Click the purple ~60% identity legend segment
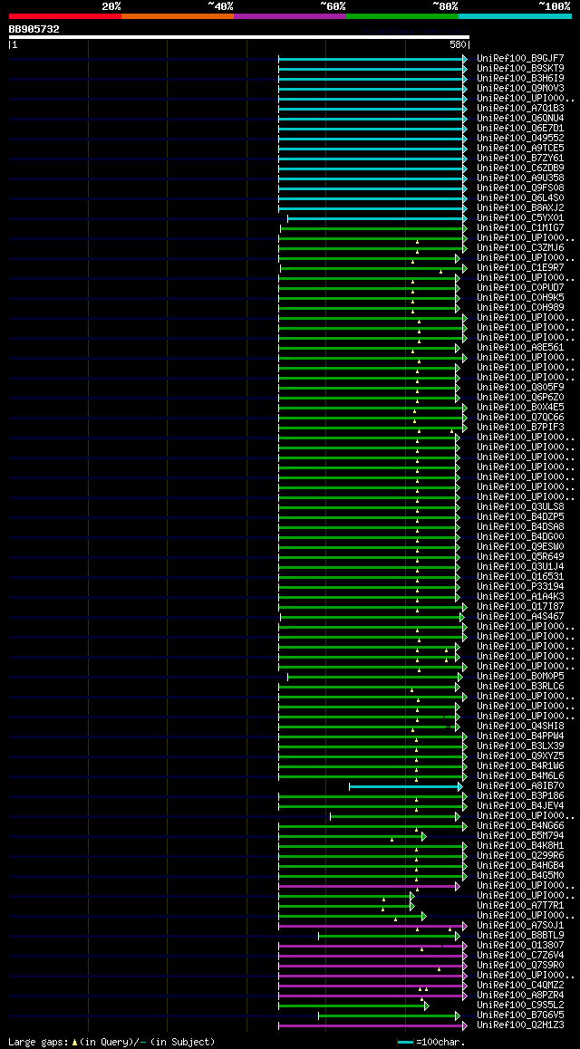580x1049 pixels. tap(290, 15)
